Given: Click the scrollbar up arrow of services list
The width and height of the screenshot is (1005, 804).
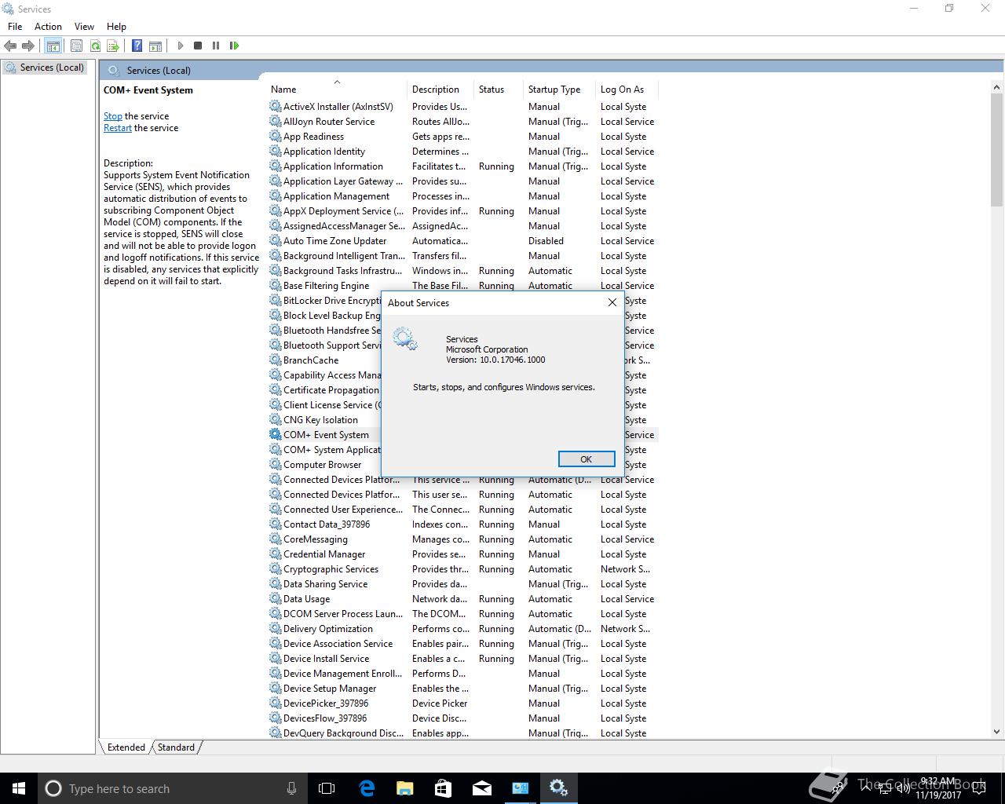Looking at the screenshot, I should point(997,87).
